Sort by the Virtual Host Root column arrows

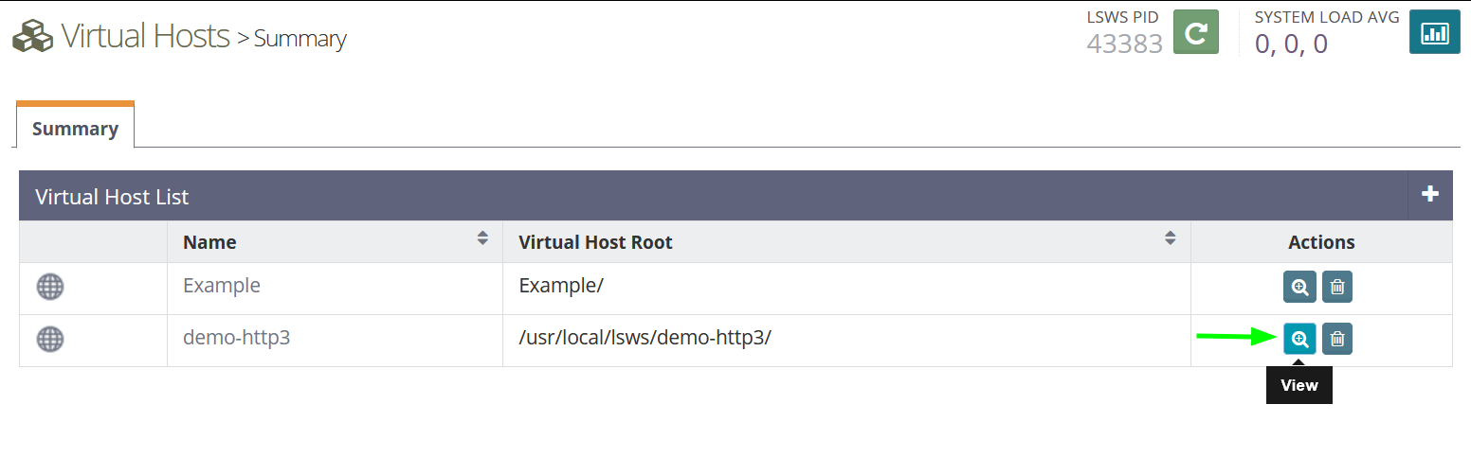click(1171, 238)
